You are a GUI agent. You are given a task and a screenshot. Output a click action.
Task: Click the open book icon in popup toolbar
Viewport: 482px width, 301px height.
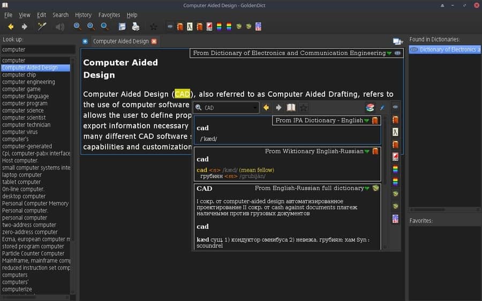point(291,107)
